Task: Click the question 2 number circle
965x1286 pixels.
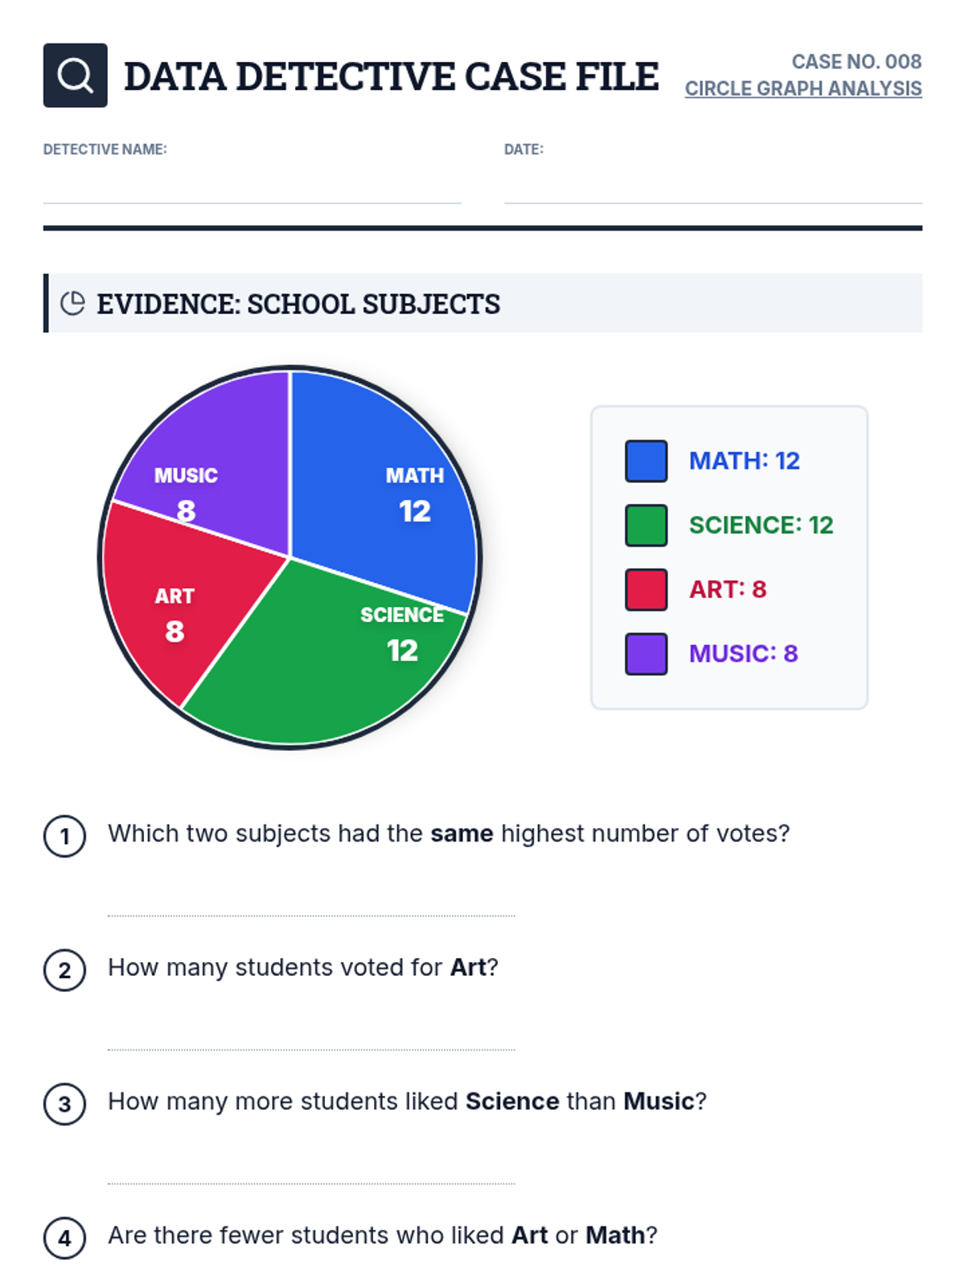Action: point(64,970)
